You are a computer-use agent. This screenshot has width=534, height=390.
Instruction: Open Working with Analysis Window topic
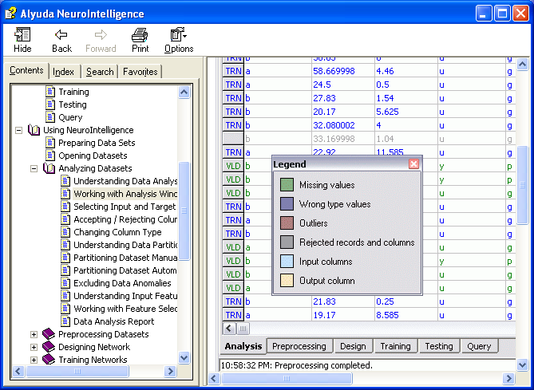tap(125, 194)
